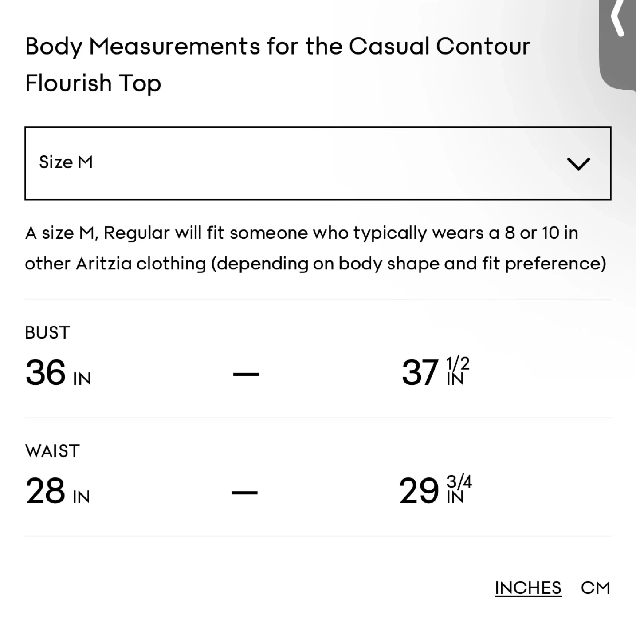Click the 1/2 fraction in bust range

[458, 364]
